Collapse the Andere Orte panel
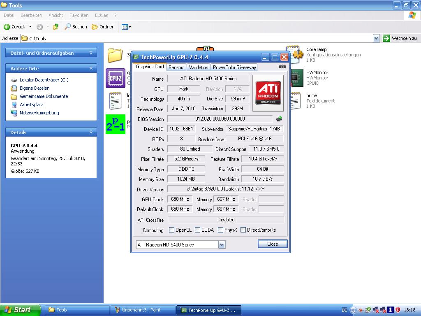The image size is (421, 316). click(91, 68)
